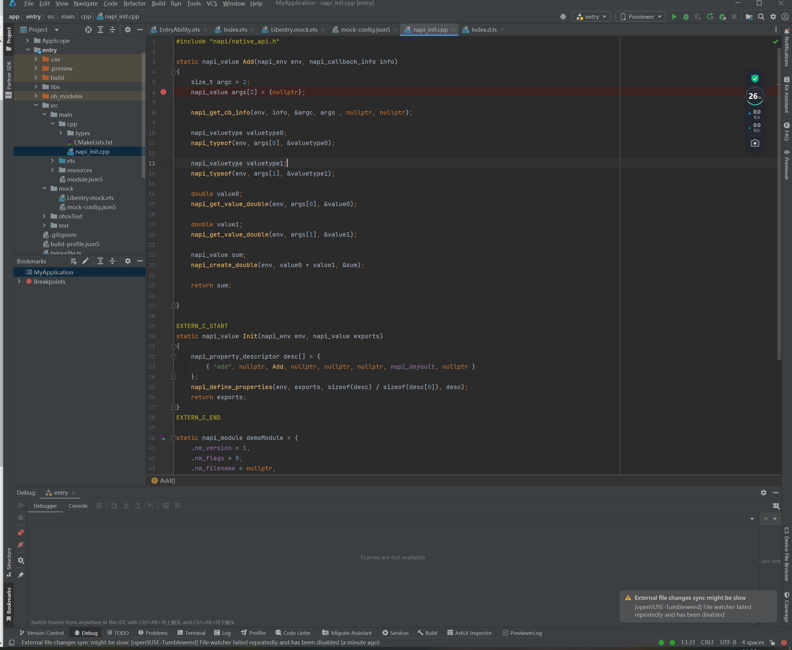Image resolution: width=792 pixels, height=650 pixels.
Task: Open the Refactor menu
Action: [134, 3]
